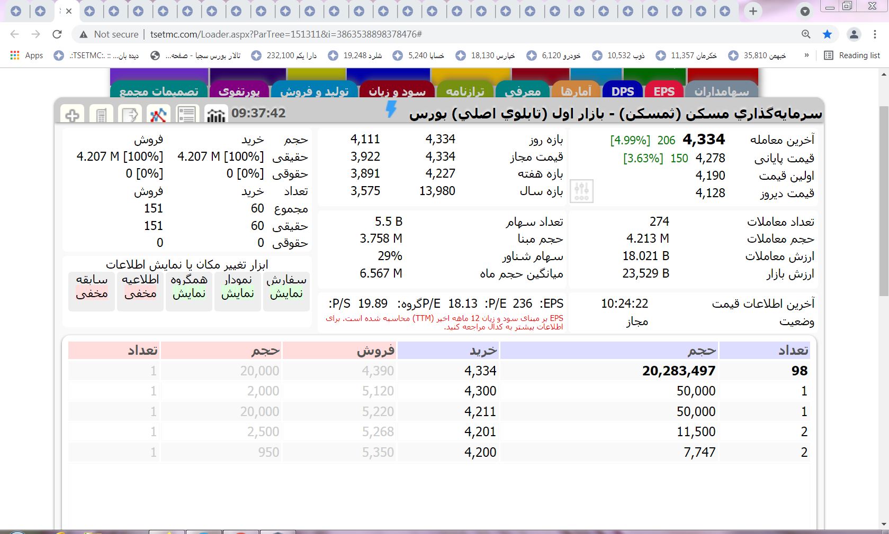
Task: Open the Apps grid shortcut
Action: point(26,56)
